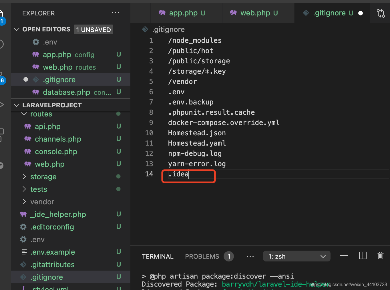The width and height of the screenshot is (390, 290).
Task: Click the compare changes icon in editor toolbar
Action: (x=381, y=13)
